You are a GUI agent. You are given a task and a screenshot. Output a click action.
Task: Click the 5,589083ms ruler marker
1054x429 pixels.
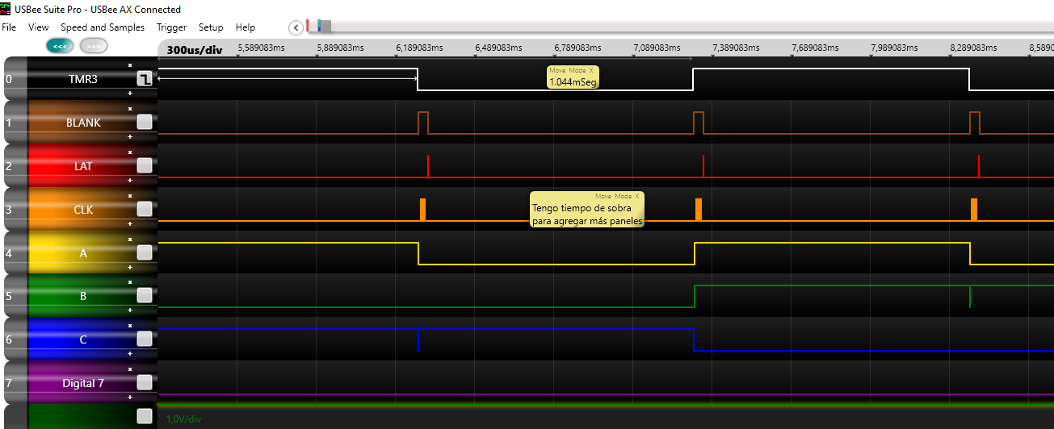[x=262, y=48]
